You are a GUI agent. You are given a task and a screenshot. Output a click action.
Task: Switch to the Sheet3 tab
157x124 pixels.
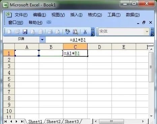(72, 121)
